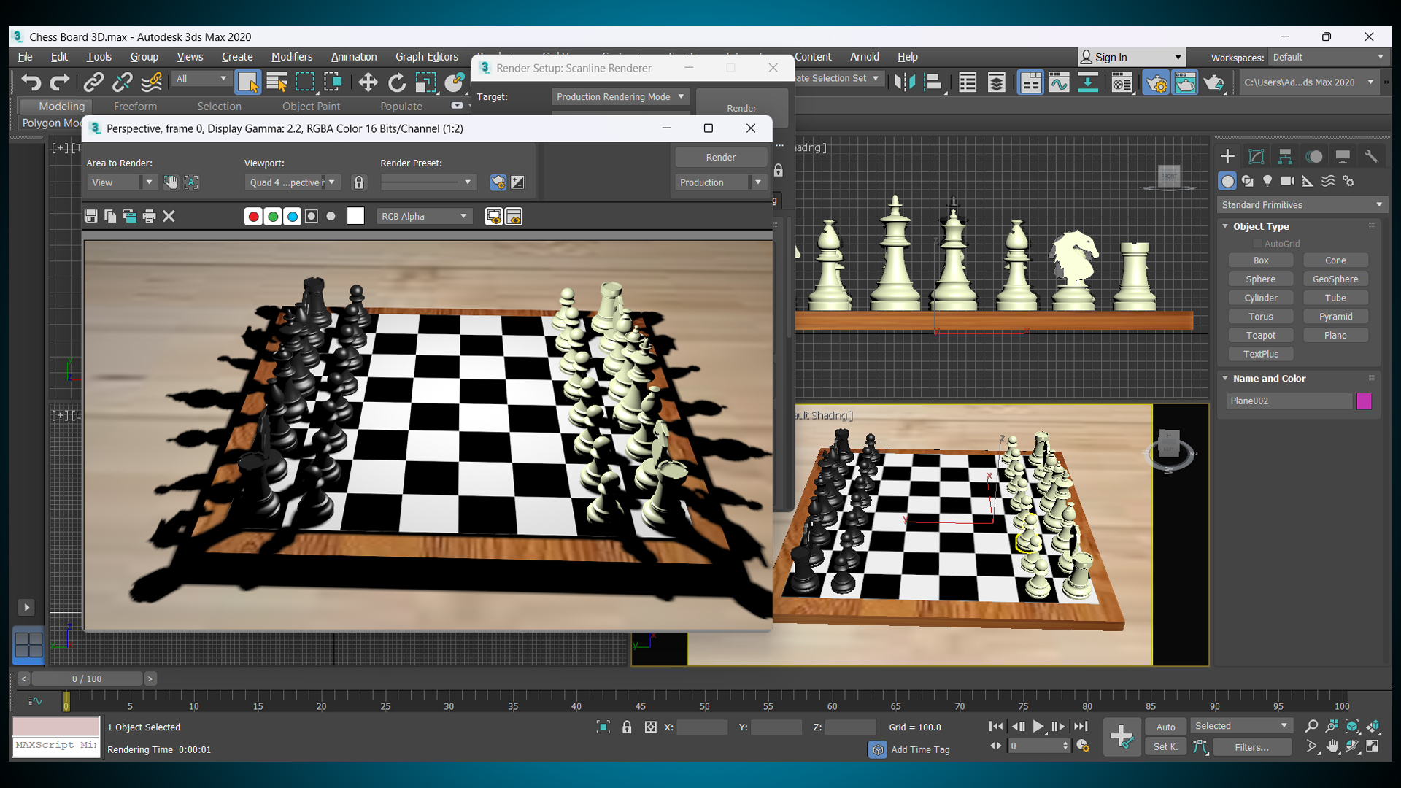The width and height of the screenshot is (1401, 788).
Task: Open the Production render mode dropdown
Action: pyautogui.click(x=720, y=182)
